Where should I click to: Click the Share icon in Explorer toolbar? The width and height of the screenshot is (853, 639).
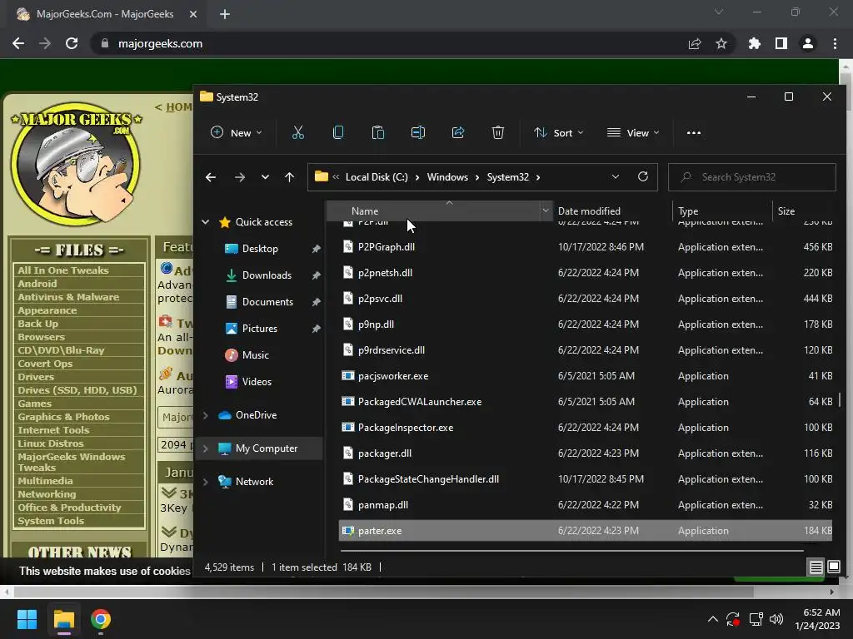(x=458, y=132)
